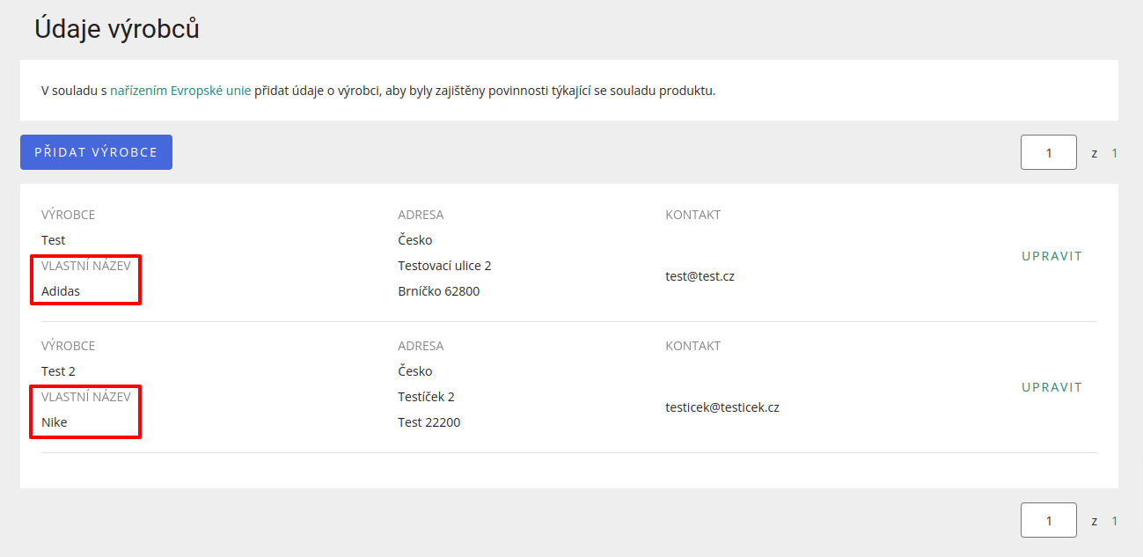Click the bottom total pages number link

1114,521
